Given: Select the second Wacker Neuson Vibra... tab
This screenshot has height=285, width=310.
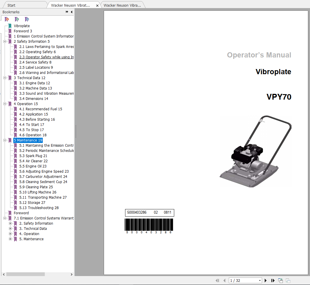Looking at the screenshot, I should 122,5.
